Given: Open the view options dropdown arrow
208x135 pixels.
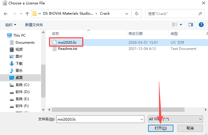Looking at the screenshot, I should 181,25.
